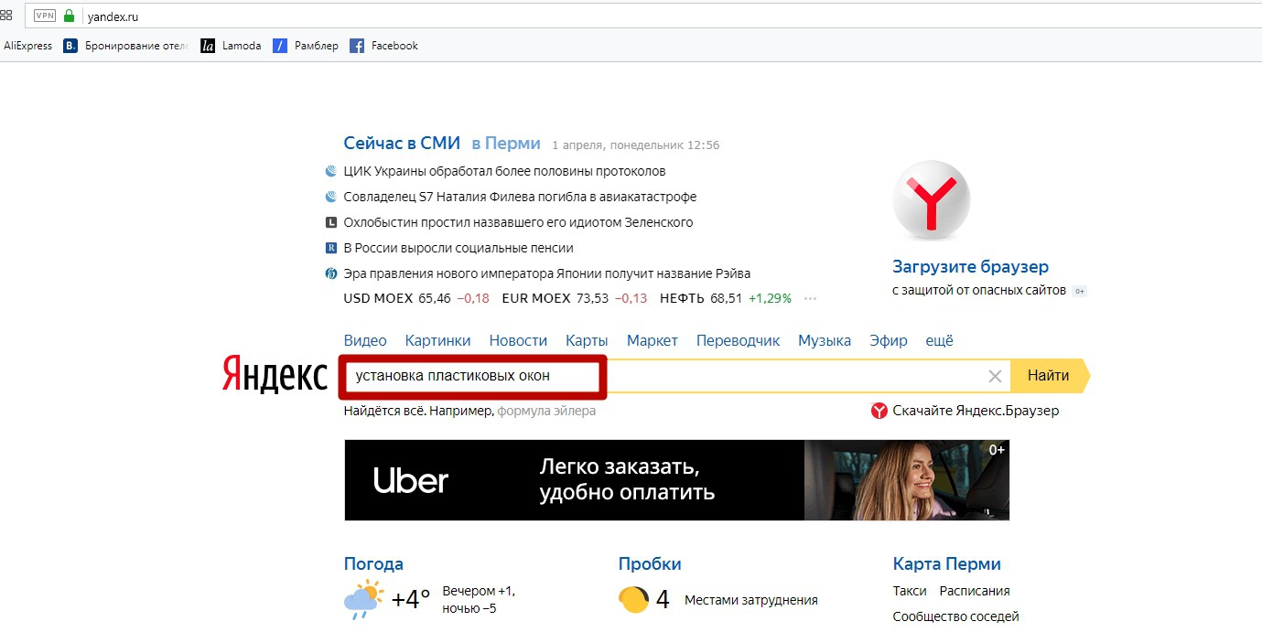This screenshot has height=632, width=1262.
Task: Open the социальные пенсии news headline
Action: click(x=458, y=248)
